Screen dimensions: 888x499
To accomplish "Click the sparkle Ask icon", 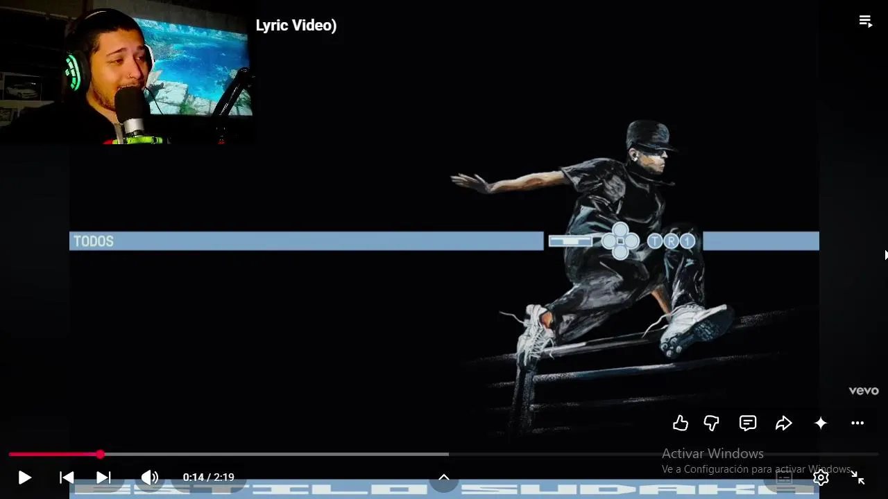I will [821, 423].
